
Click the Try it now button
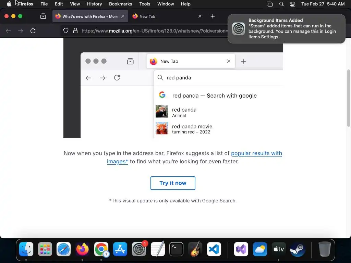coord(173,183)
